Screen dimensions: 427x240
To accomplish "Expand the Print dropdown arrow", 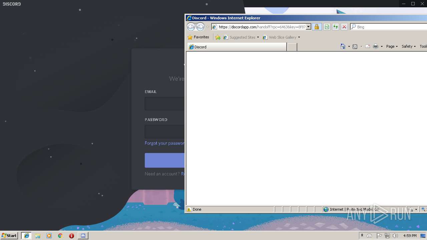I will point(382,47).
